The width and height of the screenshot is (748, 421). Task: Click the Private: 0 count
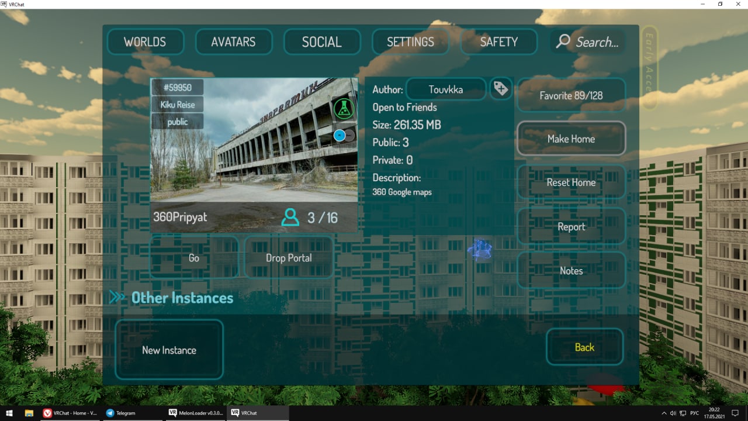coord(393,160)
